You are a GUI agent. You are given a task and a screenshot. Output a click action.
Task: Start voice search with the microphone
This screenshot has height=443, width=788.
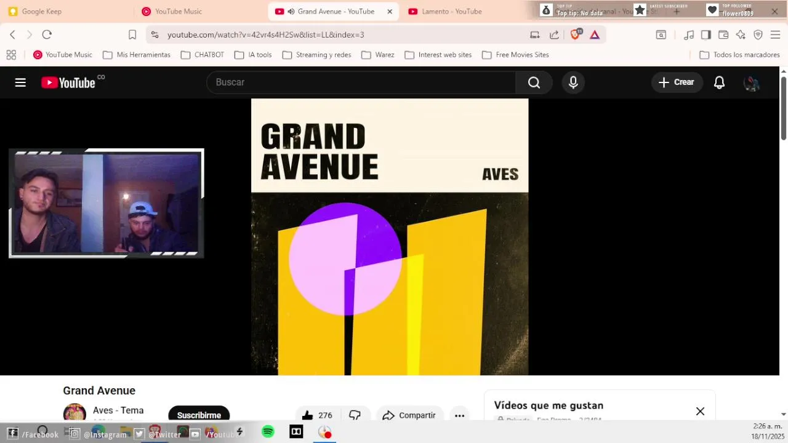(x=573, y=82)
